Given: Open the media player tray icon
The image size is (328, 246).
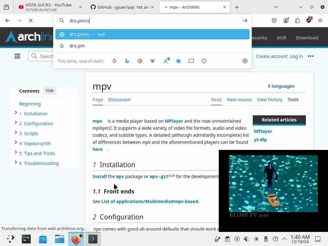Looking at the screenshot, I should (x=237, y=239).
